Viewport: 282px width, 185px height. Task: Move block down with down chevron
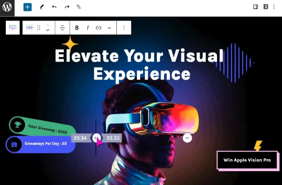click(48, 30)
